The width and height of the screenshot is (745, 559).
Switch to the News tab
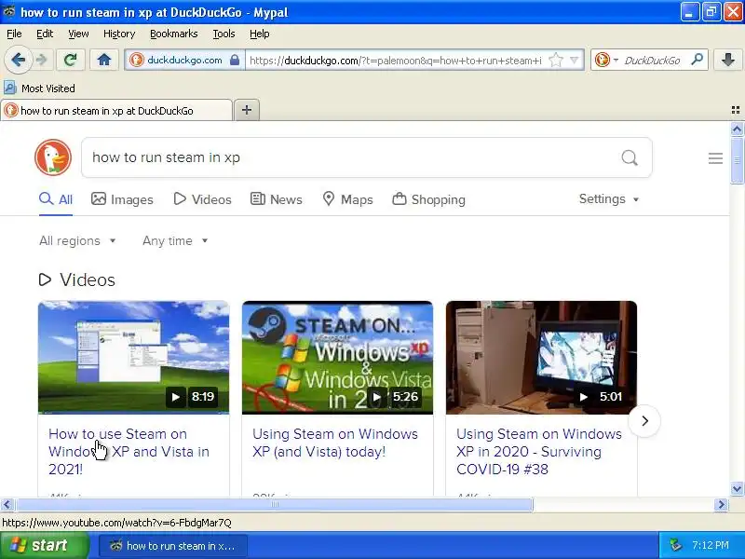click(276, 199)
